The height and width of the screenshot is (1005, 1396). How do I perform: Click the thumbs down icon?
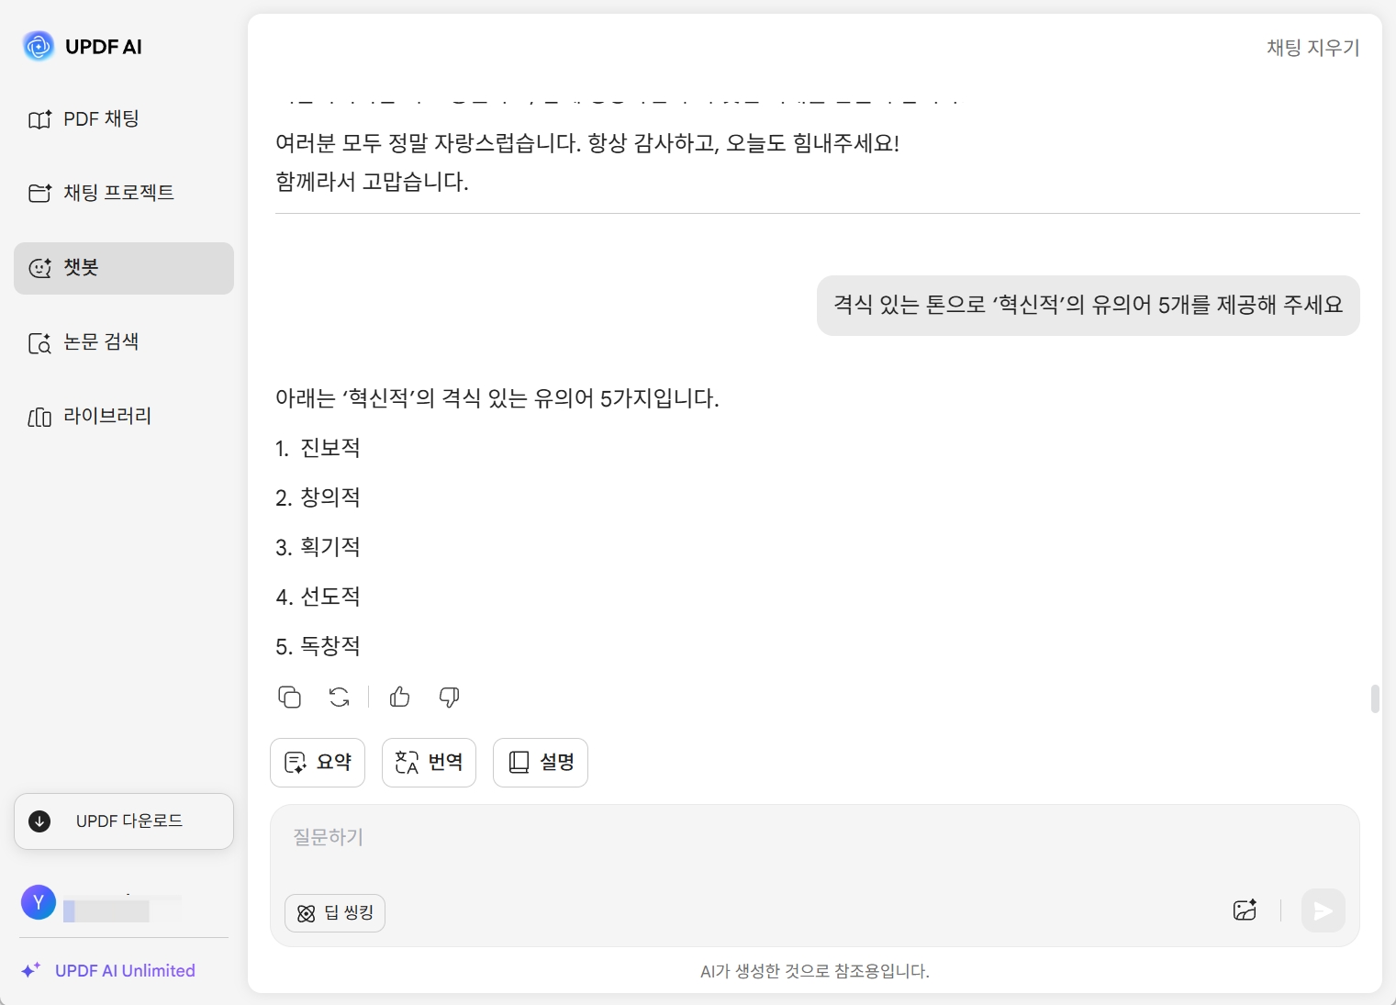pyautogui.click(x=449, y=698)
